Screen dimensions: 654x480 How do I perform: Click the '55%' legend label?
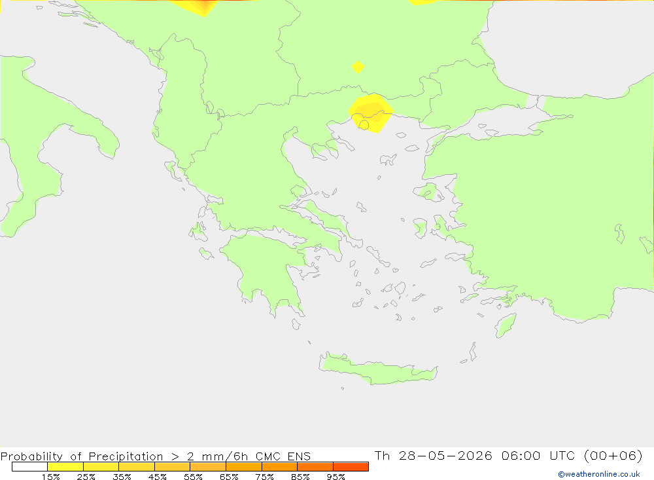point(193,477)
